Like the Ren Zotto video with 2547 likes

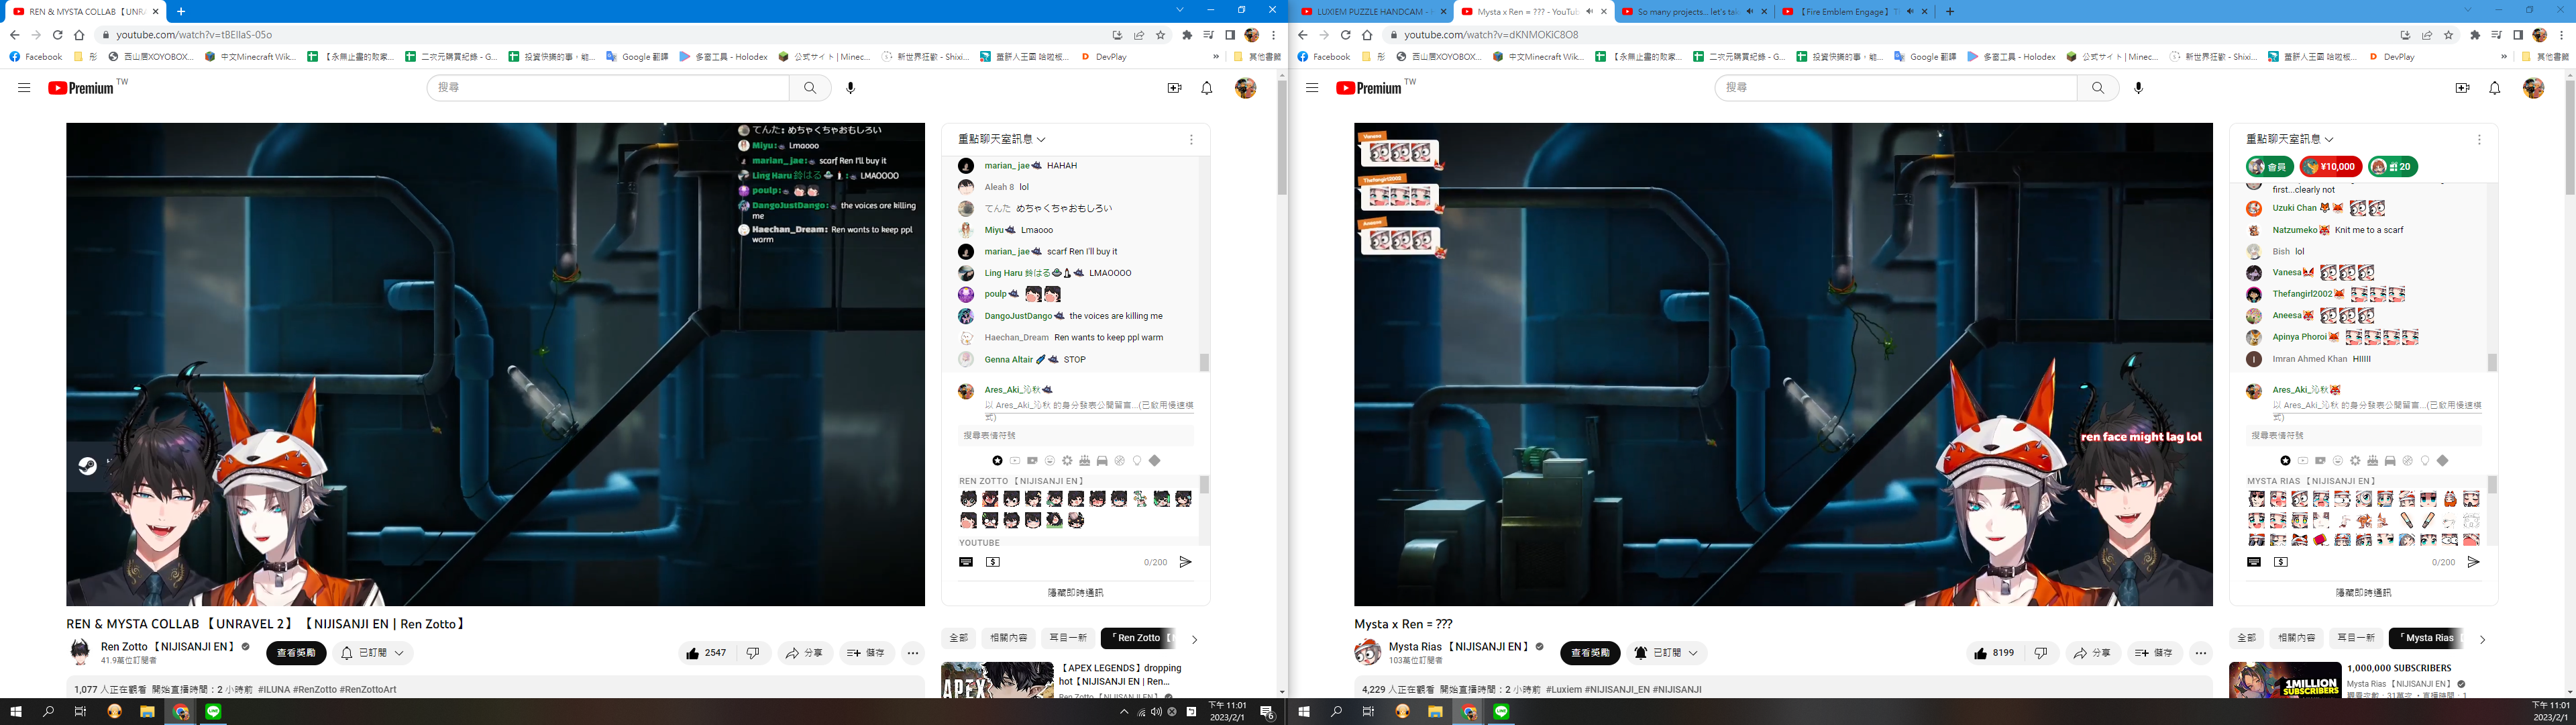coord(706,653)
